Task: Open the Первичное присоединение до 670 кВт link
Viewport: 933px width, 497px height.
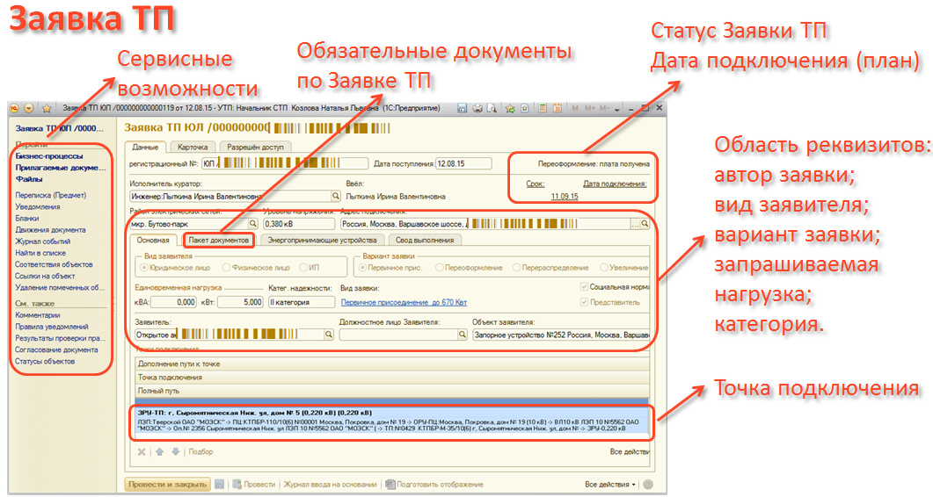Action: pyautogui.click(x=404, y=302)
